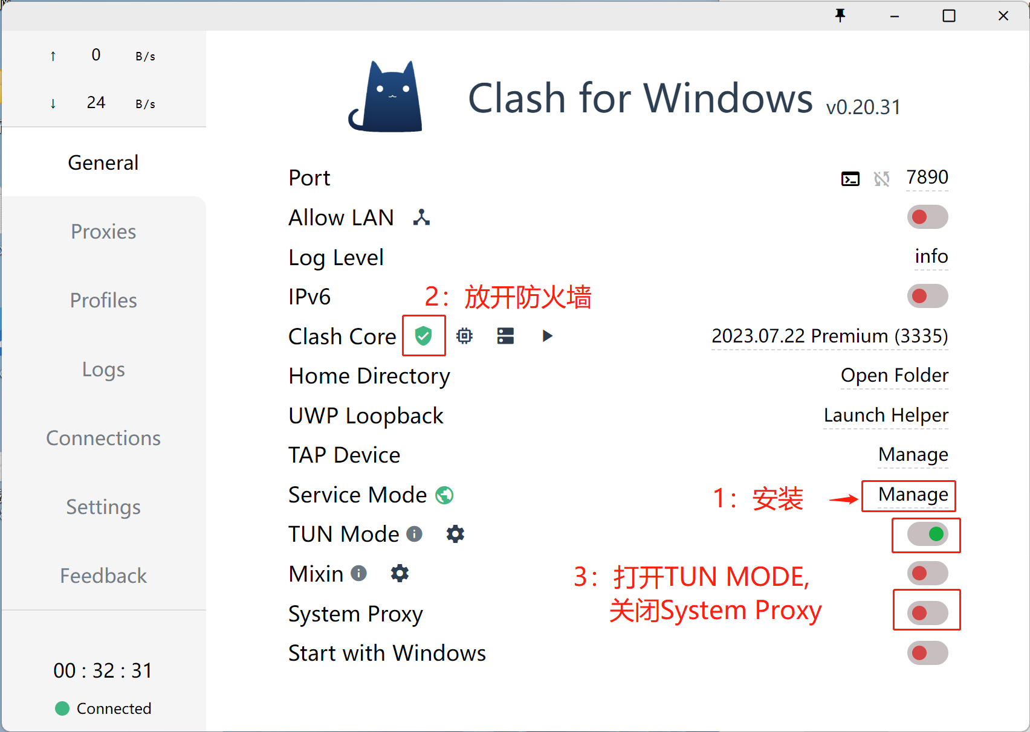
Task: Open the terminal icon beside Port
Action: coord(850,179)
